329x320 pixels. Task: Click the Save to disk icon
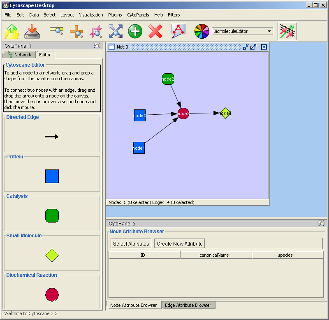click(x=32, y=31)
